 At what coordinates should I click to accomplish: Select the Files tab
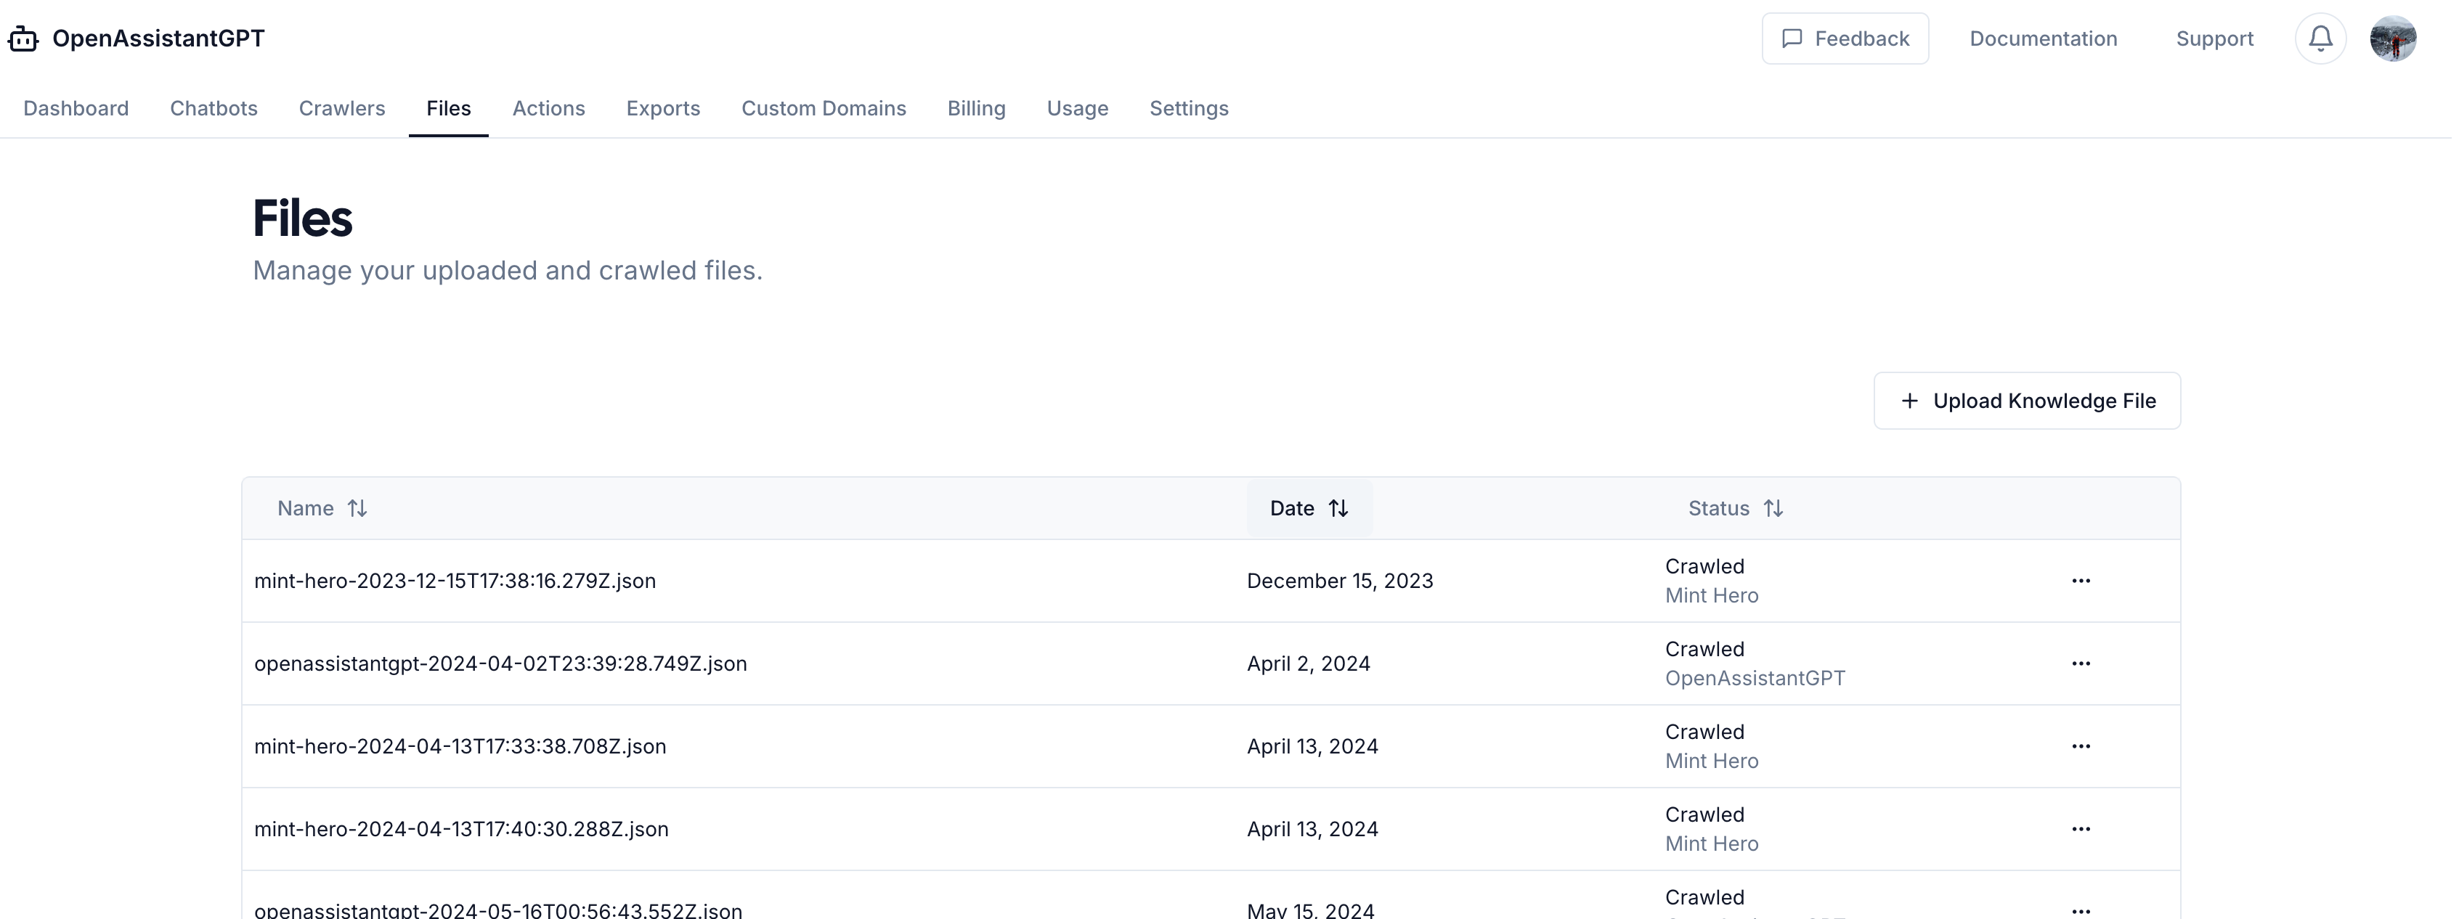point(449,108)
